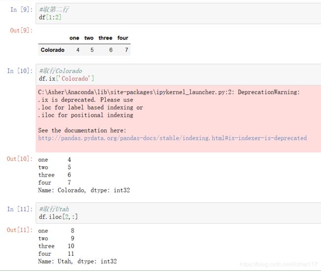Click the 'two' column header
Screen dimensions: 321x271
[x=89, y=38]
